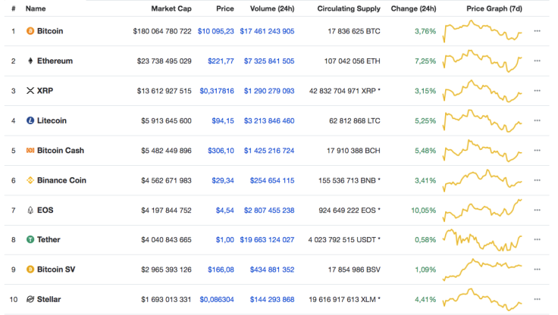This screenshot has height=315, width=558.
Task: Click Bitcoin market cap $180 064 780 722
Action: pos(162,31)
